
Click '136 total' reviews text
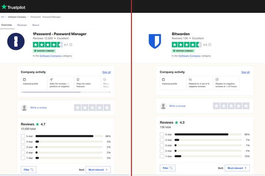click(x=165, y=127)
